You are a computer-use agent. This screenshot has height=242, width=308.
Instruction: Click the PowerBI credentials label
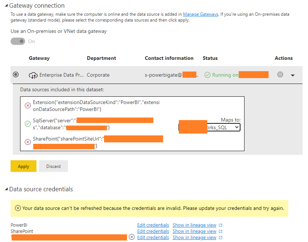pos(19,225)
